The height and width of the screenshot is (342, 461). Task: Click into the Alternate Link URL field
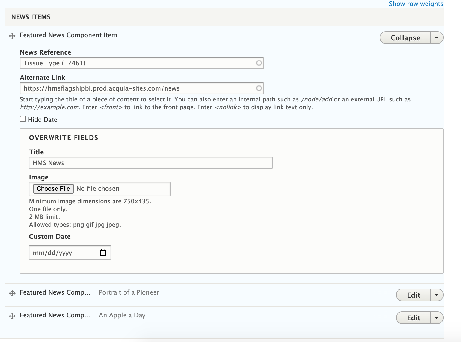click(142, 88)
